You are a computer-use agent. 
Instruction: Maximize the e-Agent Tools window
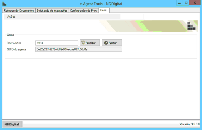pyautogui.click(x=186, y=3)
